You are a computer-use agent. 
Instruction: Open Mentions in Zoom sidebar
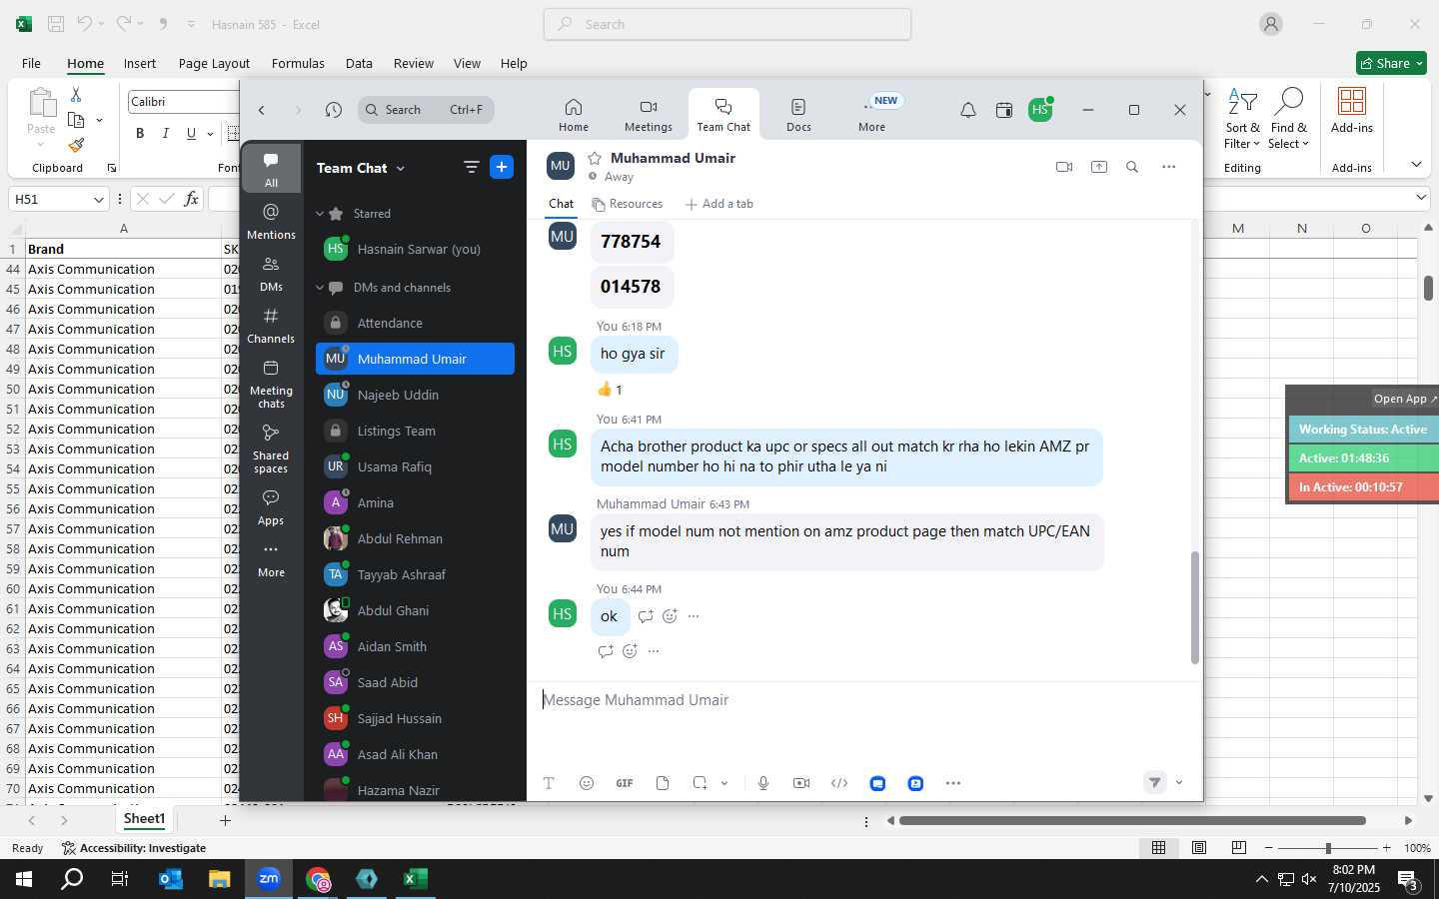(271, 221)
